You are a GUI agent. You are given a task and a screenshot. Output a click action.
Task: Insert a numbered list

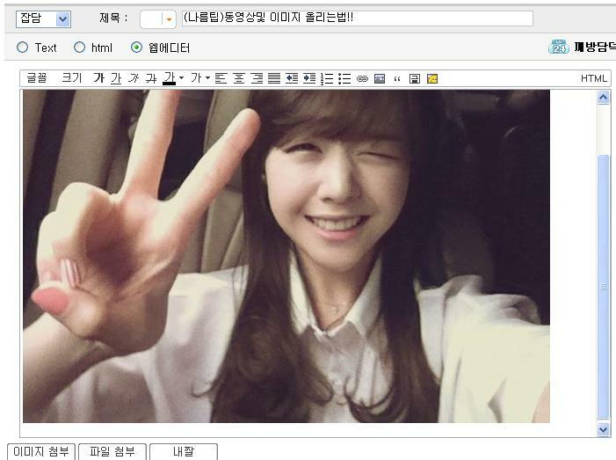point(327,78)
